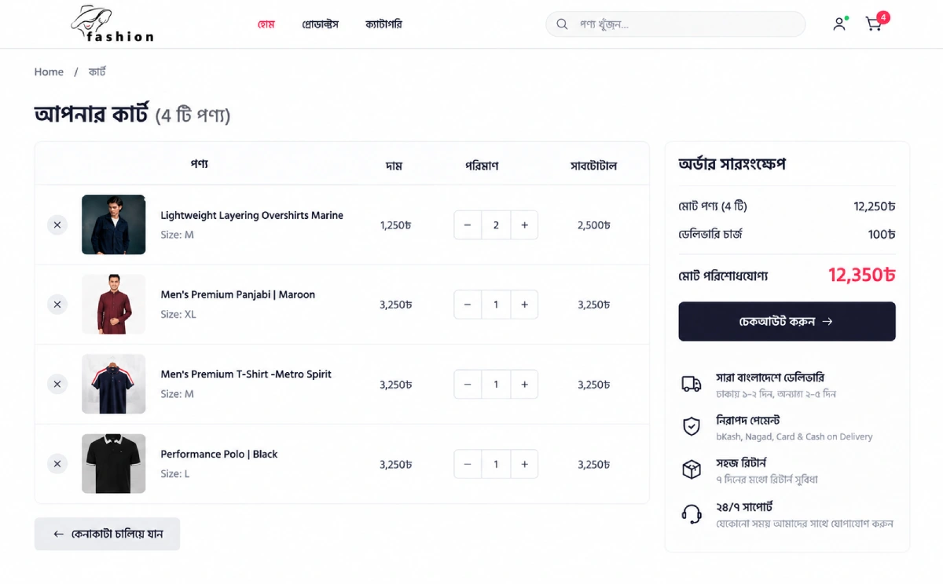Image resolution: width=943 pixels, height=584 pixels.
Task: Click the search magnifier icon
Action: tap(562, 24)
